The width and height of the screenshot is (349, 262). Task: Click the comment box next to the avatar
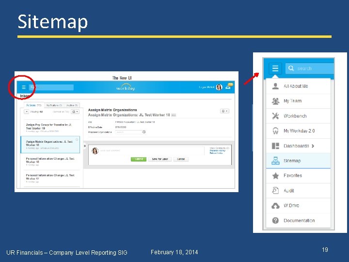coord(152,150)
